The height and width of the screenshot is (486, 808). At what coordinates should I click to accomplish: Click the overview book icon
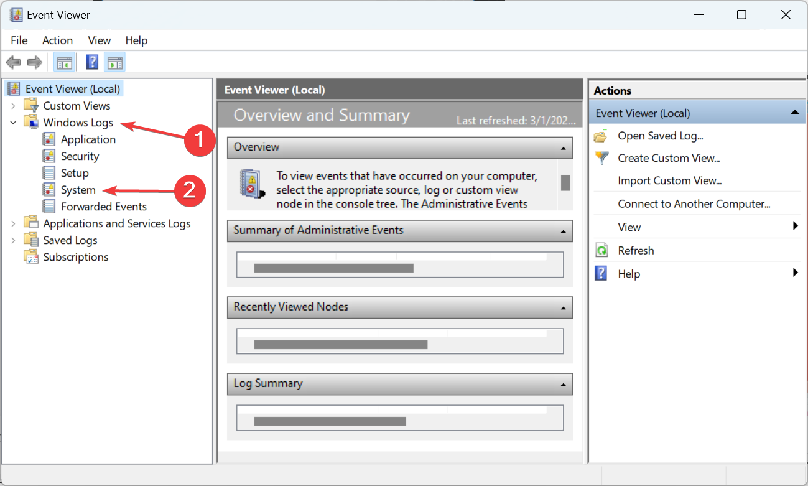252,183
